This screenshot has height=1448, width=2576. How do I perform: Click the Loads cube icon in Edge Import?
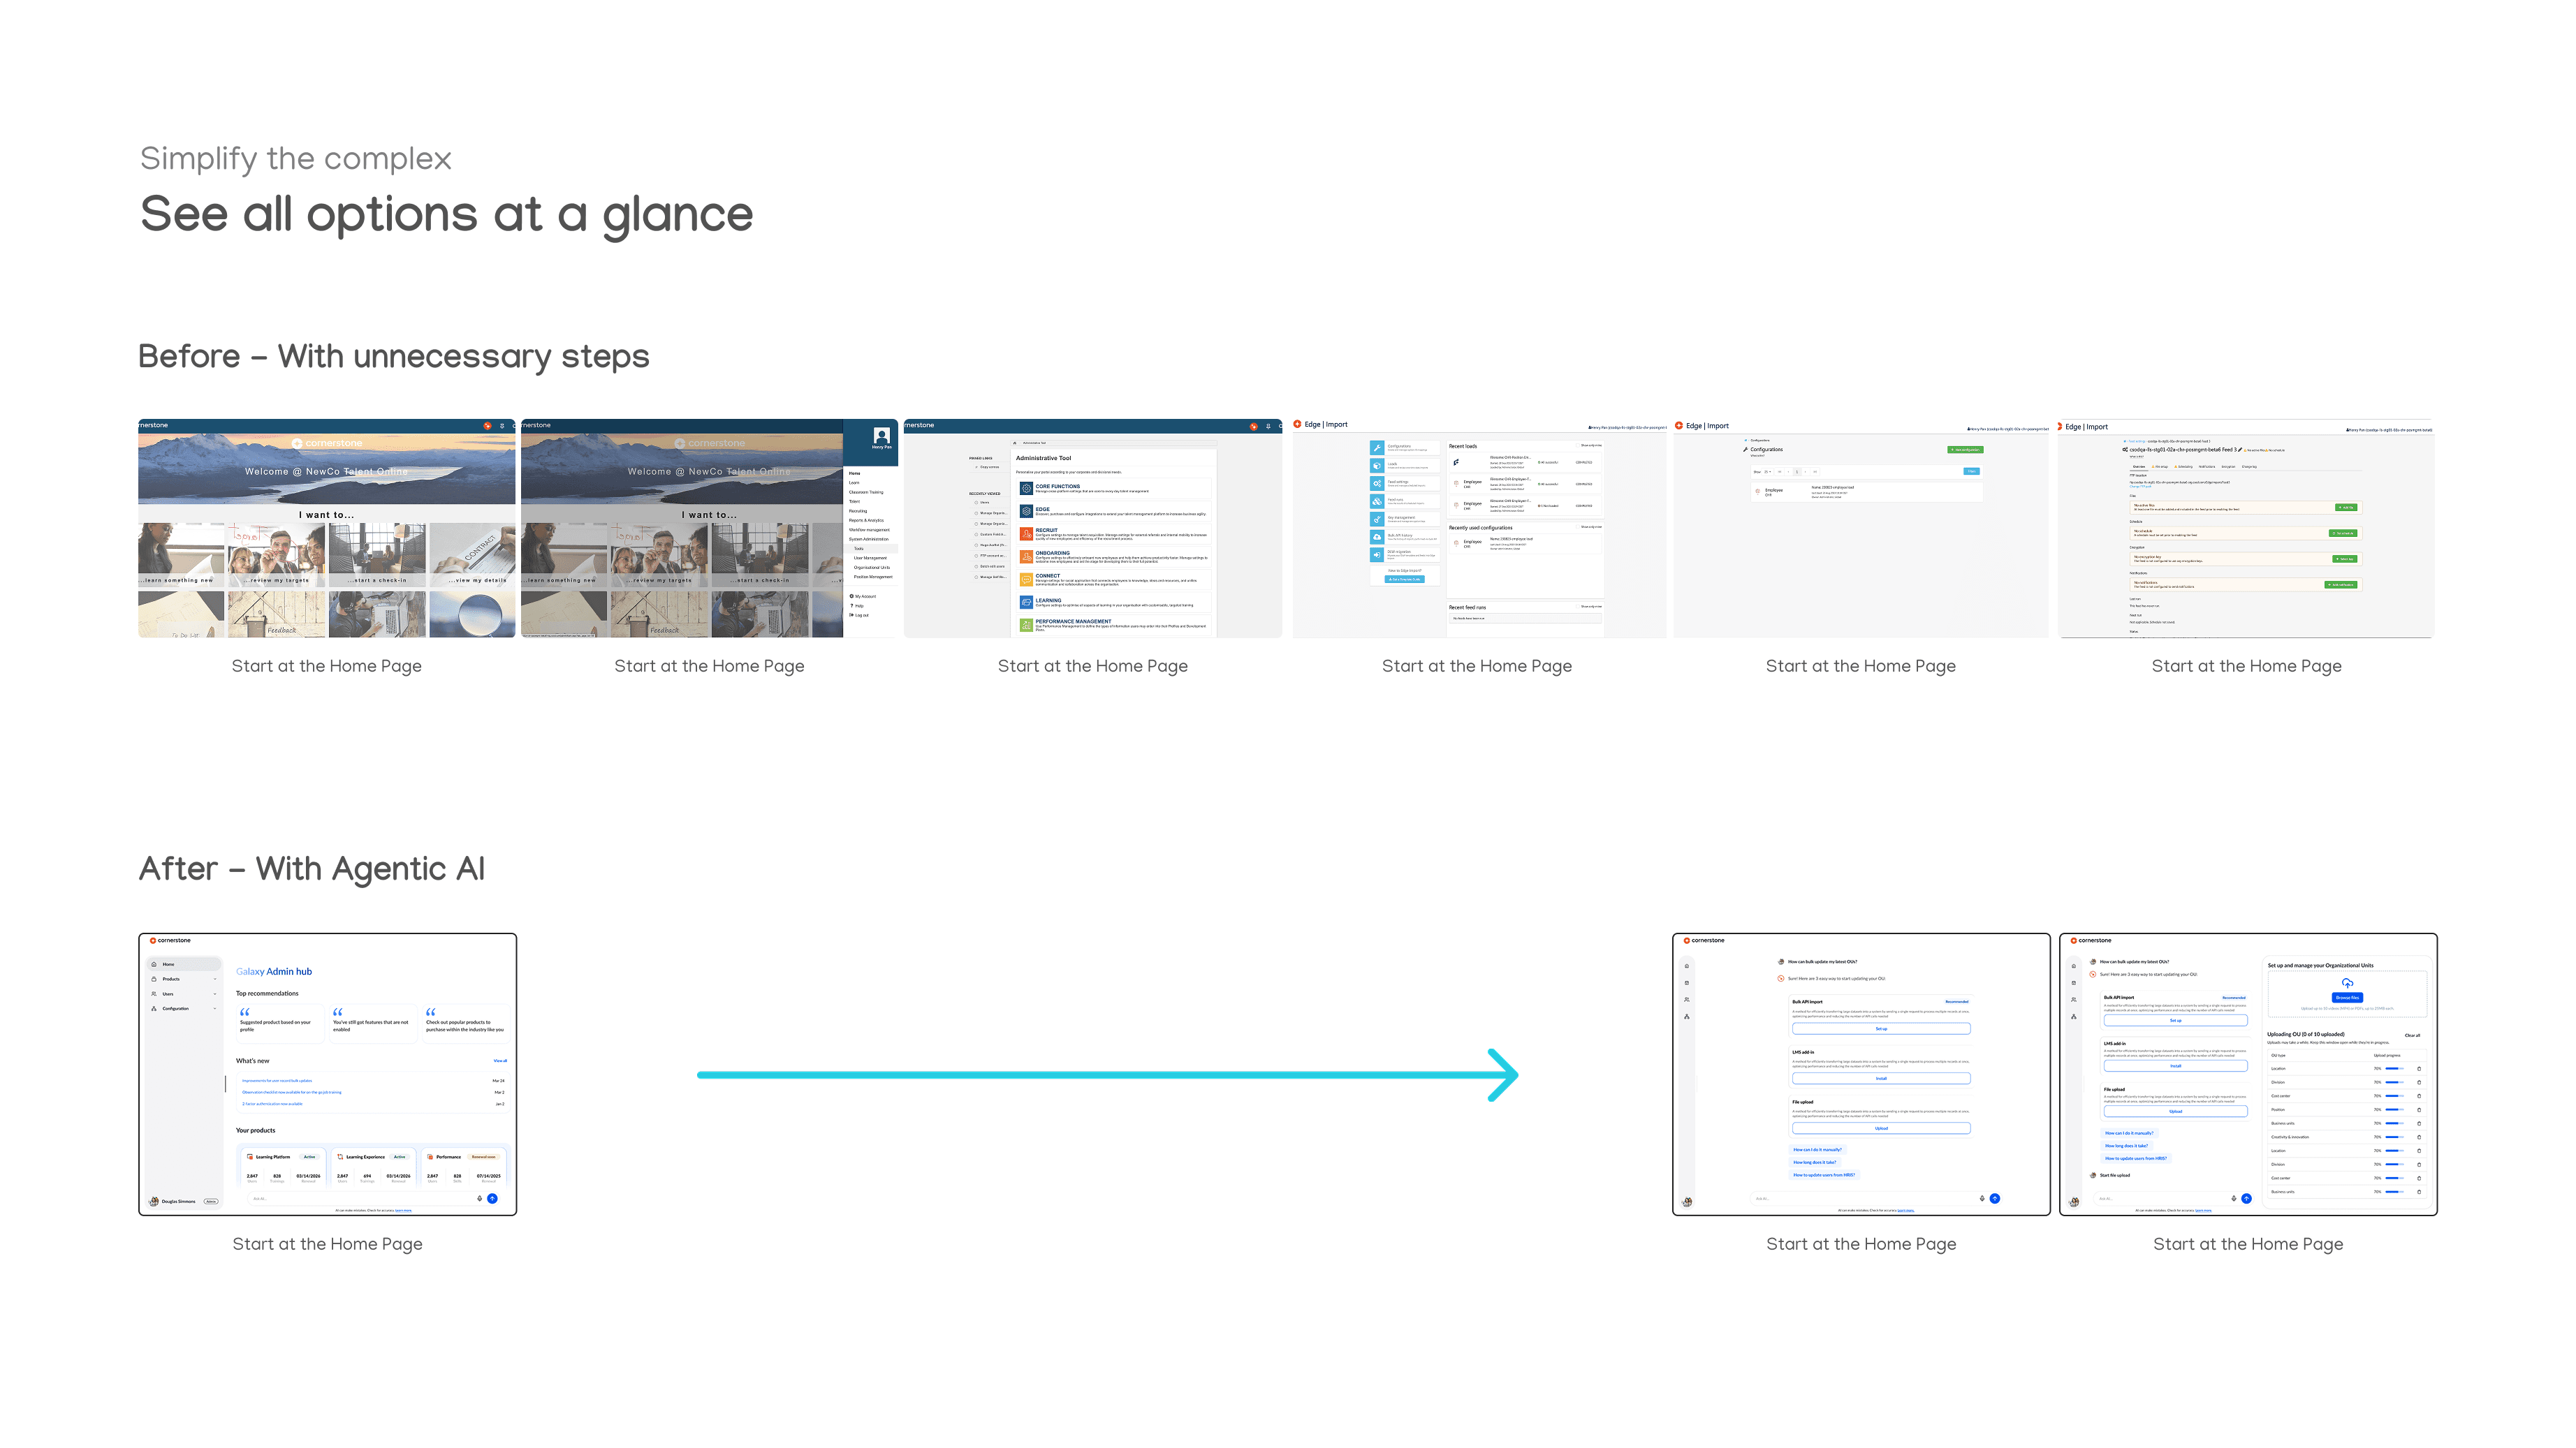[1377, 466]
